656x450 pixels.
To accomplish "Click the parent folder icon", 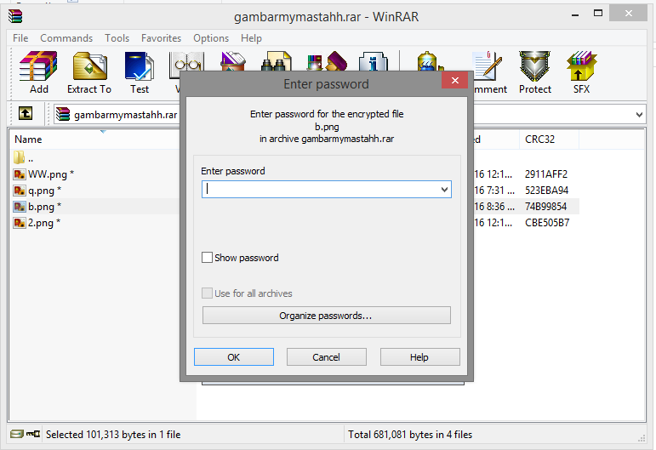I will tap(20, 157).
